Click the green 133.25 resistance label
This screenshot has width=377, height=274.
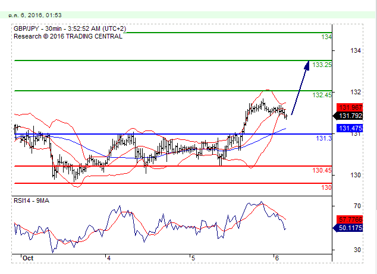click(322, 65)
